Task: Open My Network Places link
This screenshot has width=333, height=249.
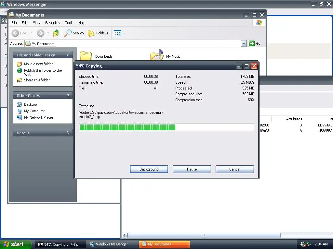Action: pyautogui.click(x=39, y=117)
